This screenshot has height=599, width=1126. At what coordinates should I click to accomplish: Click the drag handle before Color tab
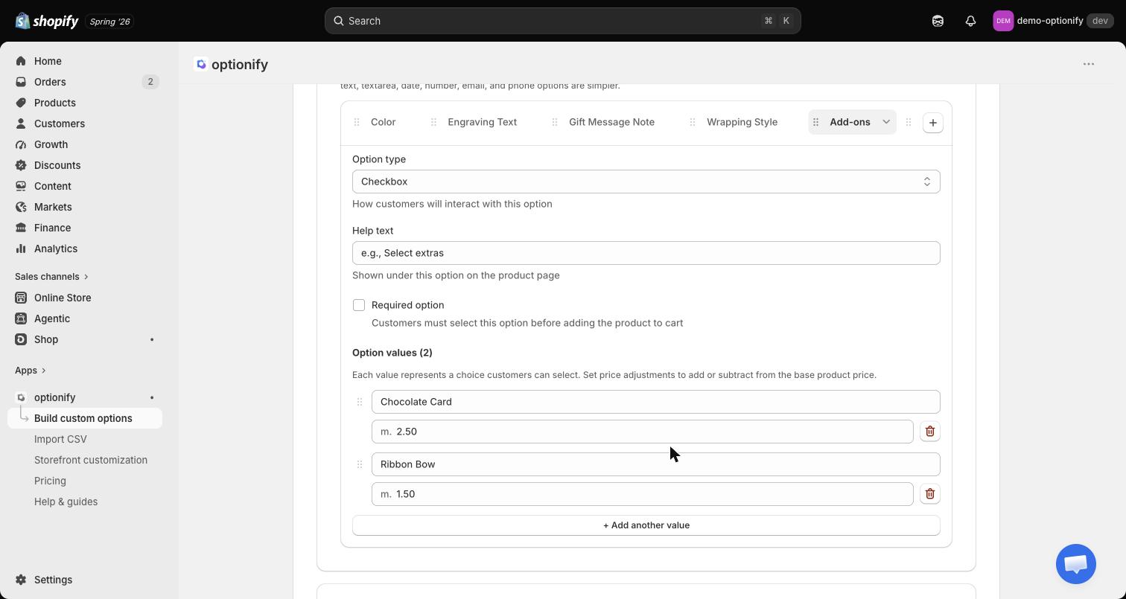point(357,122)
